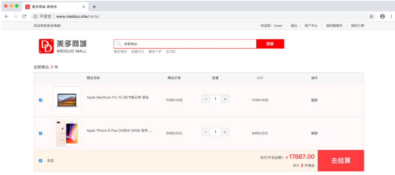Reload the page with refresh icon
395x175 pixels.
click(x=24, y=17)
